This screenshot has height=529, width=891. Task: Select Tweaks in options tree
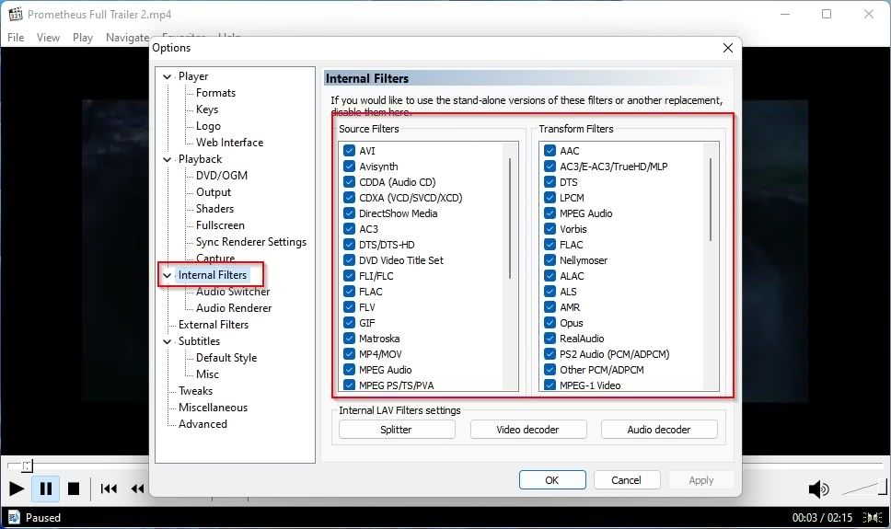(195, 391)
